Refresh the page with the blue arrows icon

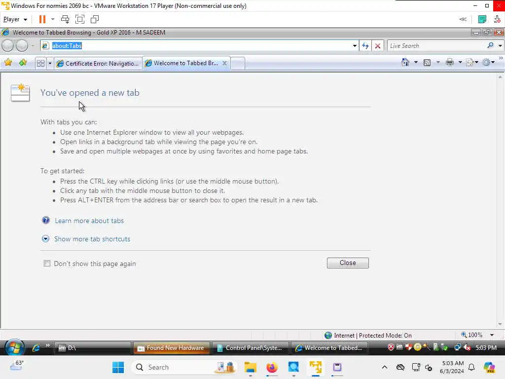365,46
